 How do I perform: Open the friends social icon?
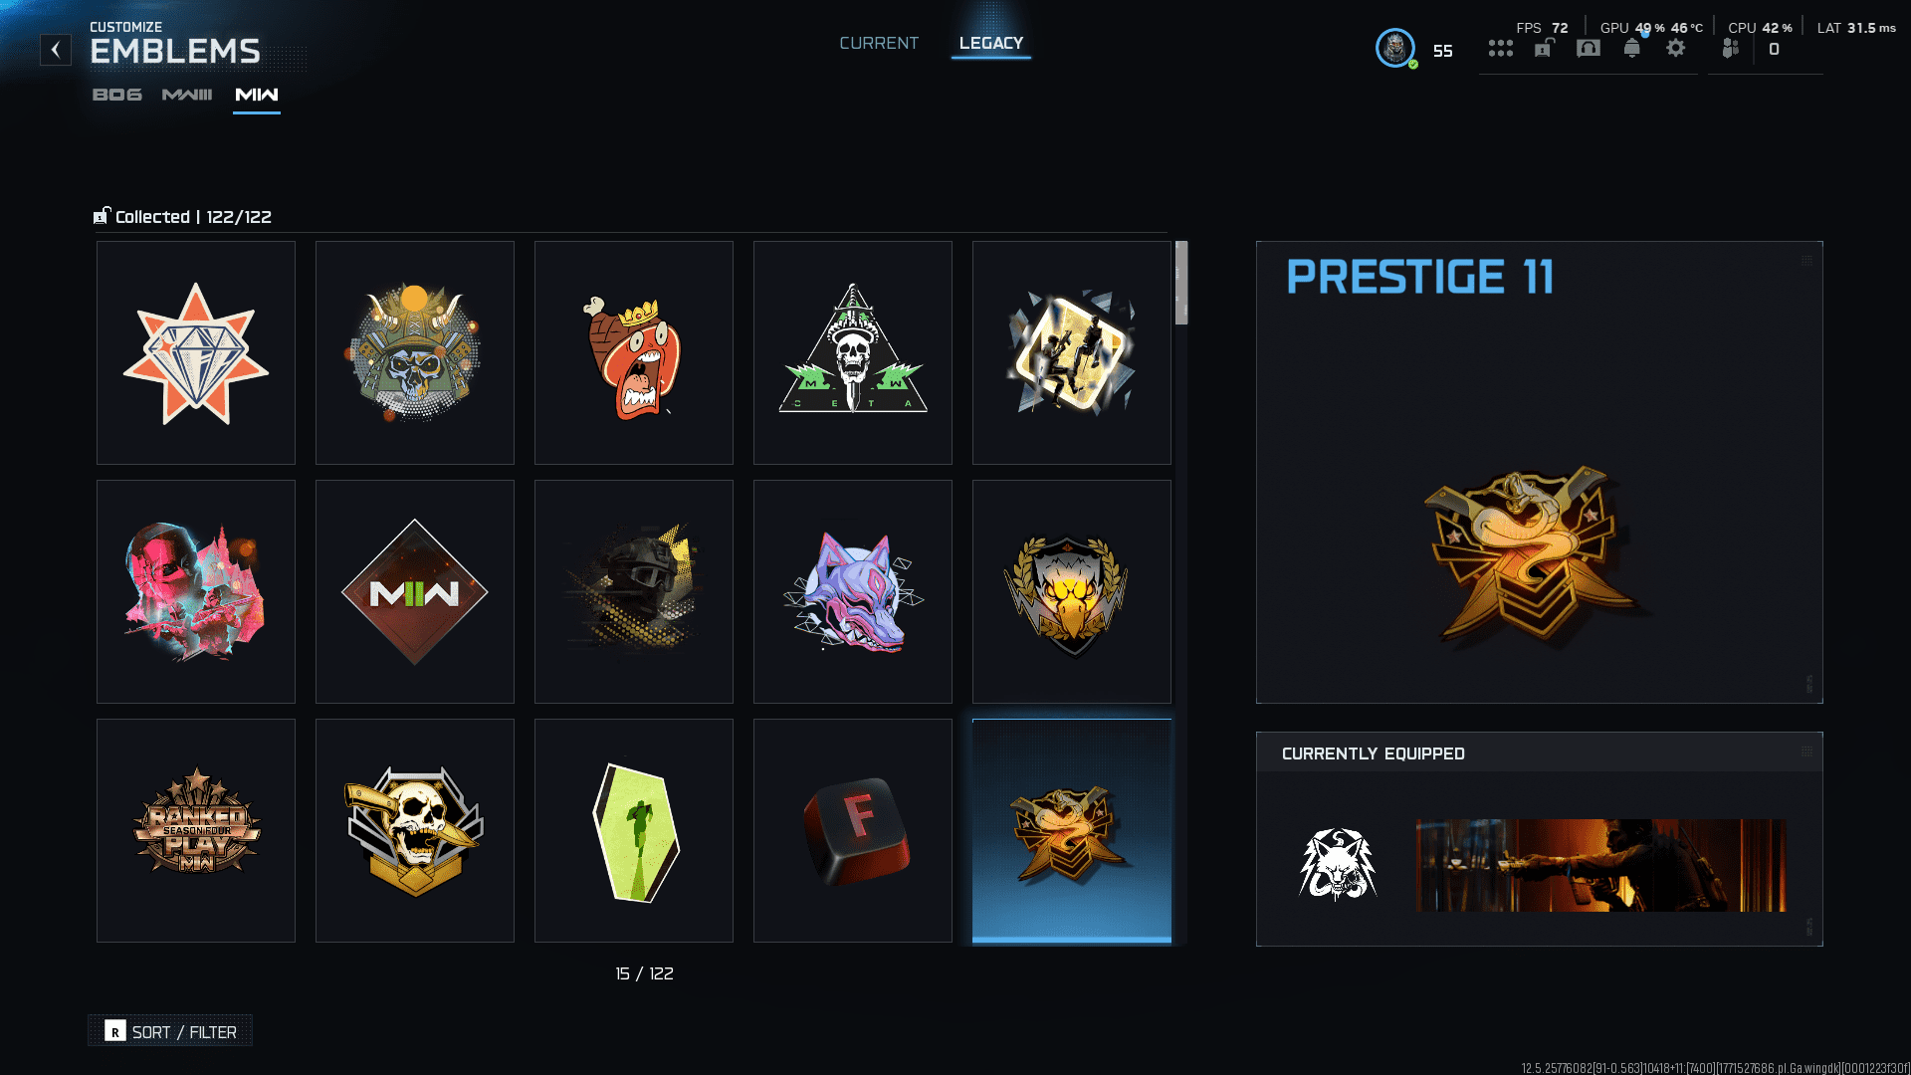point(1731,48)
